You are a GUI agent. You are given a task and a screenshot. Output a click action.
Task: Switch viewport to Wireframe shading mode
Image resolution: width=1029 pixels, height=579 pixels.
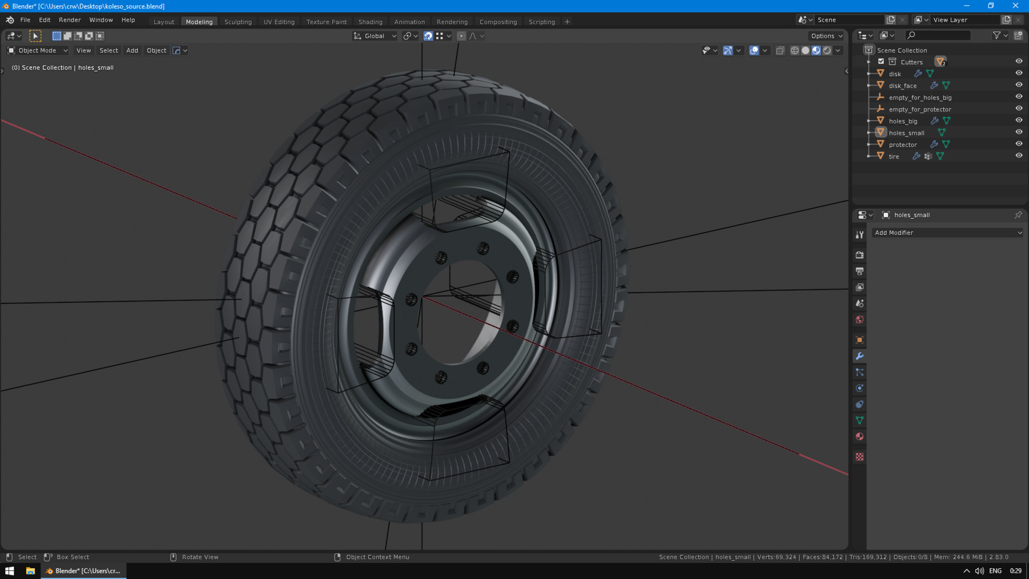point(795,50)
